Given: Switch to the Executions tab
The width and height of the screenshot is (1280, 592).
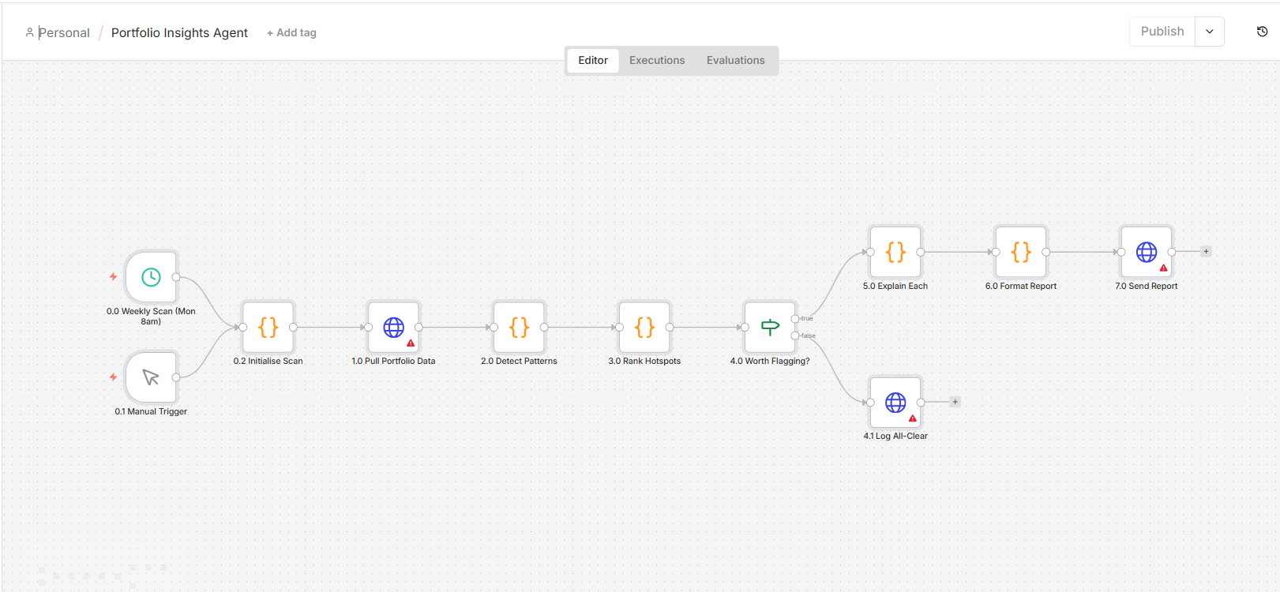Looking at the screenshot, I should (657, 60).
